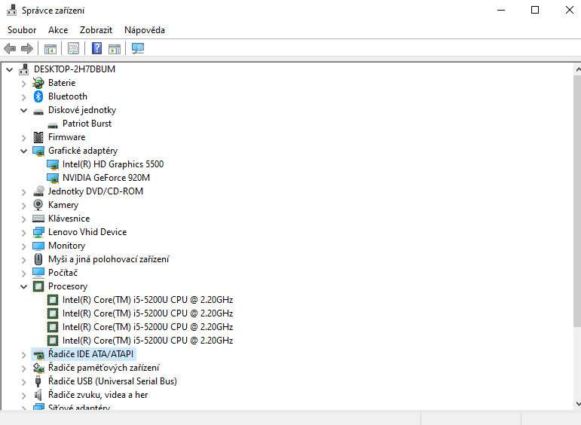This screenshot has width=581, height=425.
Task: Select NVIDIA GeForce 920M adapter
Action: pyautogui.click(x=106, y=178)
